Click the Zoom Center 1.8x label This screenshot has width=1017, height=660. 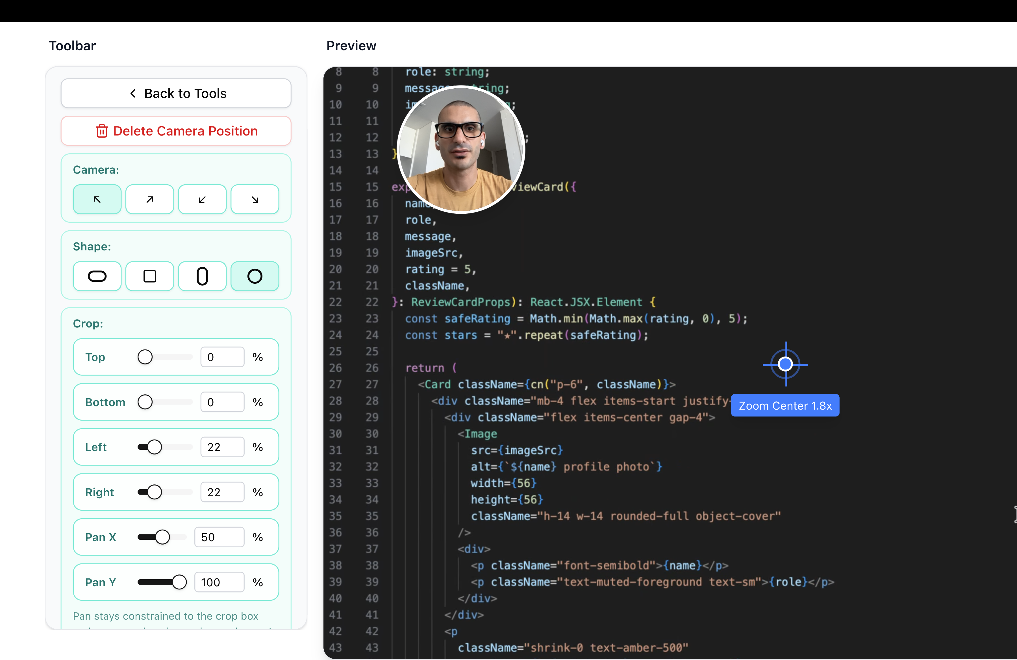(785, 406)
